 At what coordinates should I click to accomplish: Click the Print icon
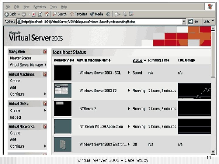click(x=125, y=14)
